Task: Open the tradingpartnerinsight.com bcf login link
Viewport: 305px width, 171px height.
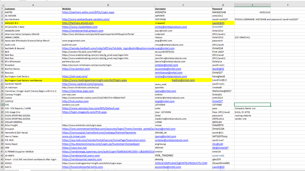Action: click(x=95, y=80)
